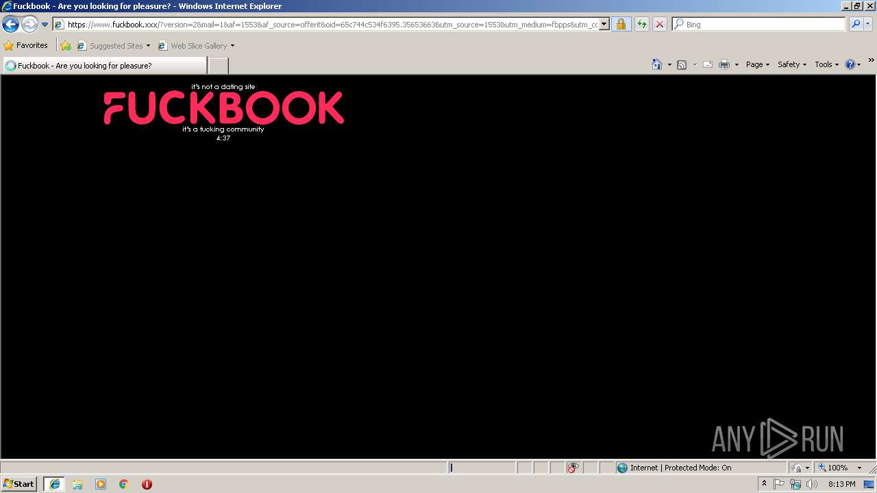Image resolution: width=877 pixels, height=493 pixels.
Task: Open a new blank tab
Action: pyautogui.click(x=218, y=66)
